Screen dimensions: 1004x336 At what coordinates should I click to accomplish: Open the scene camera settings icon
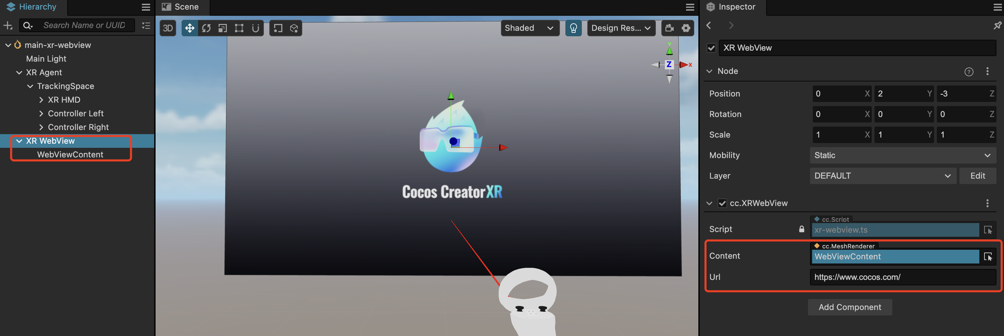pos(670,28)
